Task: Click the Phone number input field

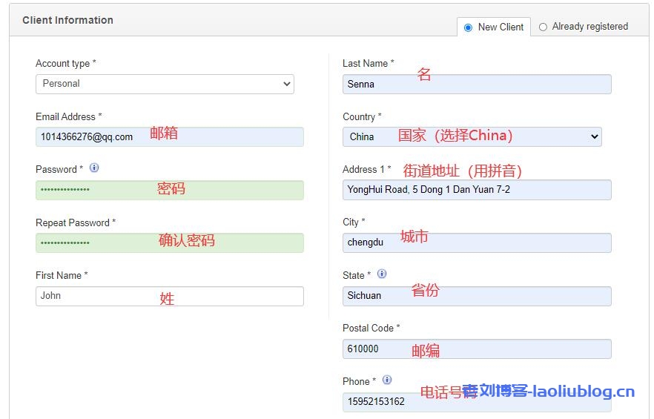Action: [476, 402]
